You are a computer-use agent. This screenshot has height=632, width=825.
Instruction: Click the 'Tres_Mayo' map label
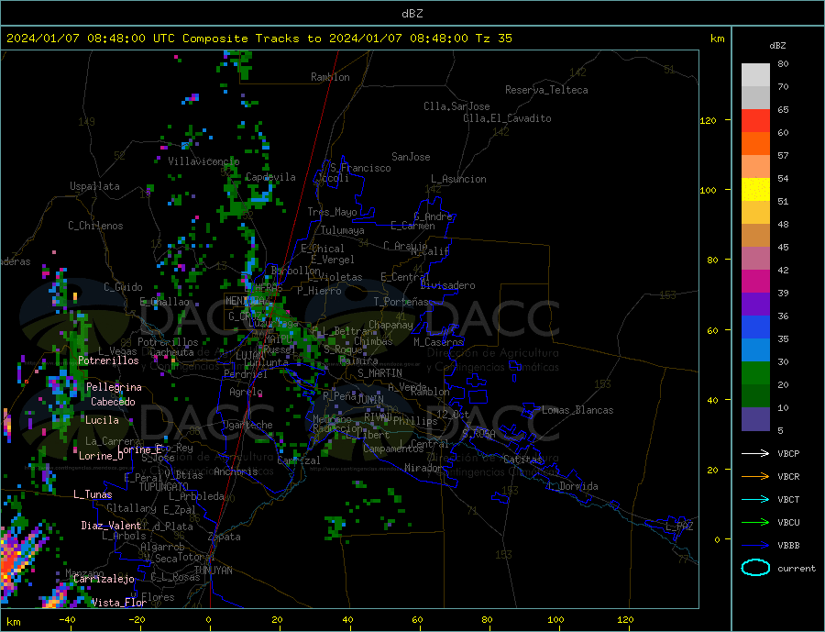coord(332,212)
